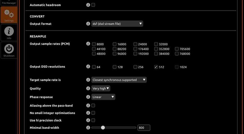Change the Quality Very high selector
Image resolution: width=244 pixels, height=134 pixels.
point(101,88)
